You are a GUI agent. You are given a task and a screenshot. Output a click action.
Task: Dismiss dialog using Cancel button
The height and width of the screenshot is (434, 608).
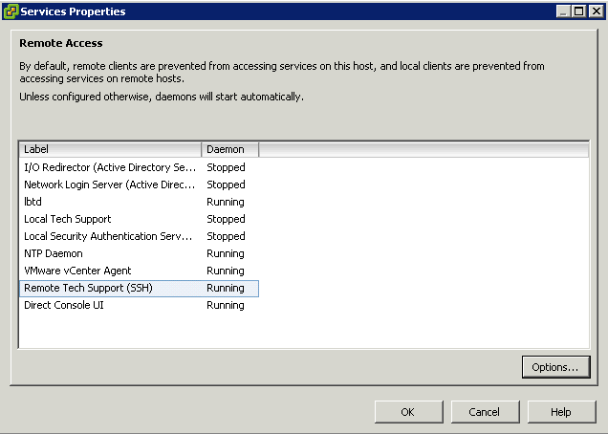485,412
